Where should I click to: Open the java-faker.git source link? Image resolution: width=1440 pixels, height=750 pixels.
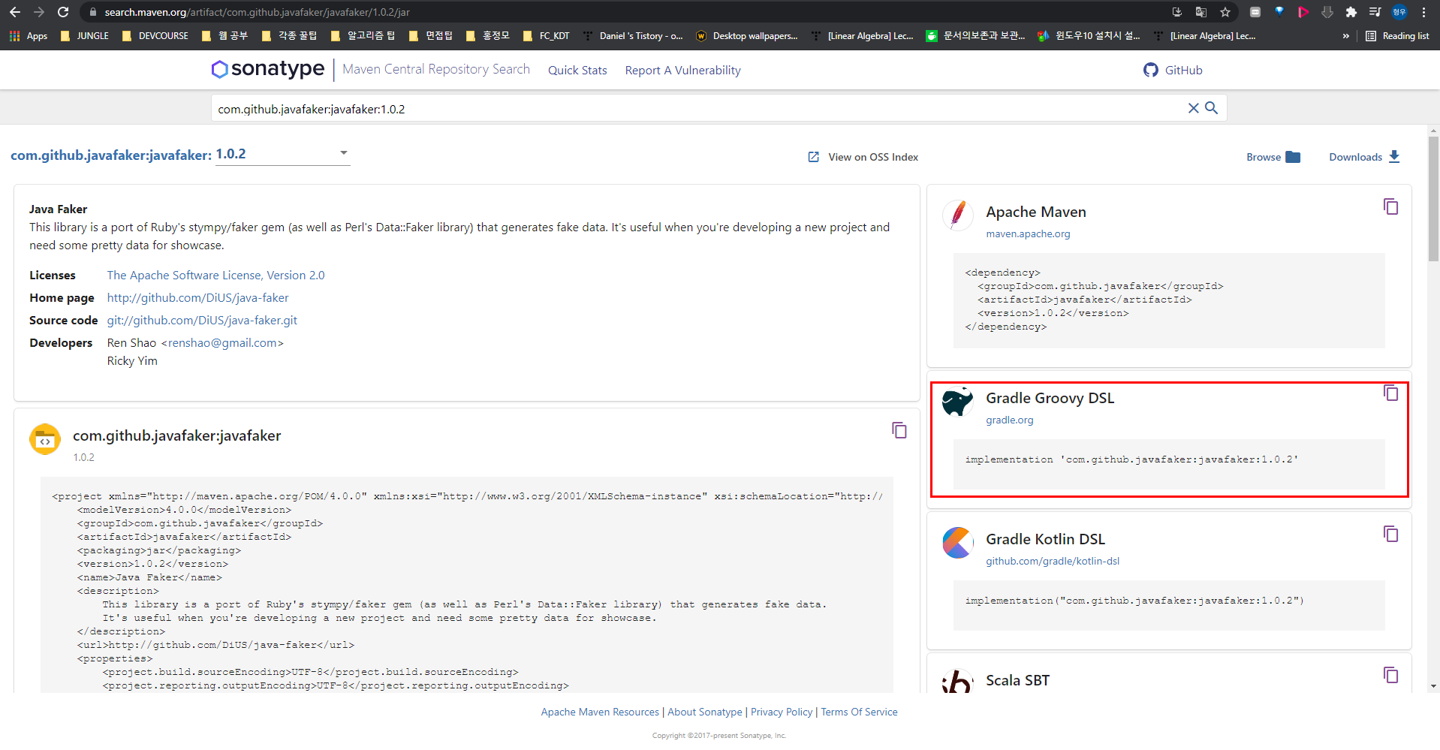202,321
